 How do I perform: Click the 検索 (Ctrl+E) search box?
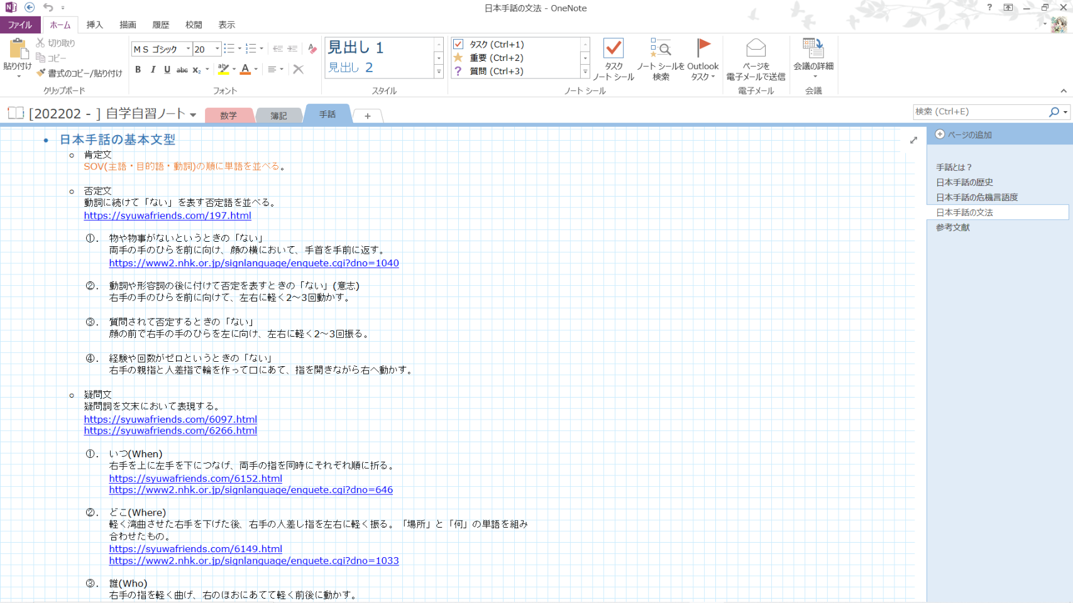pos(979,112)
